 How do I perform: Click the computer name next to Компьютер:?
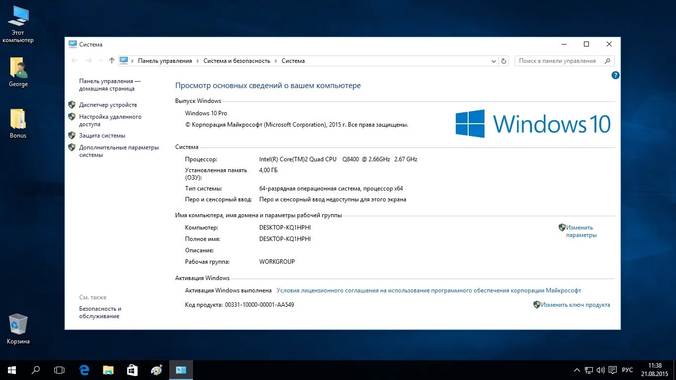click(x=285, y=228)
